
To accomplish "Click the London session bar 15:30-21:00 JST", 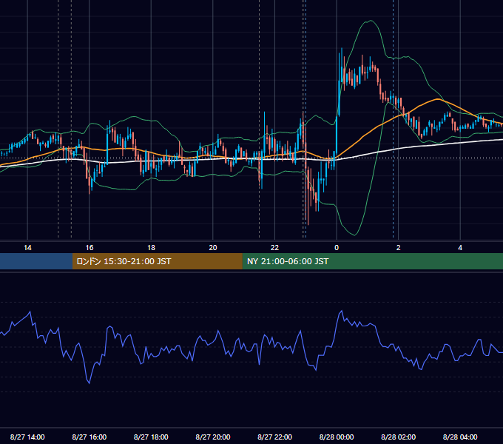I will (x=157, y=261).
